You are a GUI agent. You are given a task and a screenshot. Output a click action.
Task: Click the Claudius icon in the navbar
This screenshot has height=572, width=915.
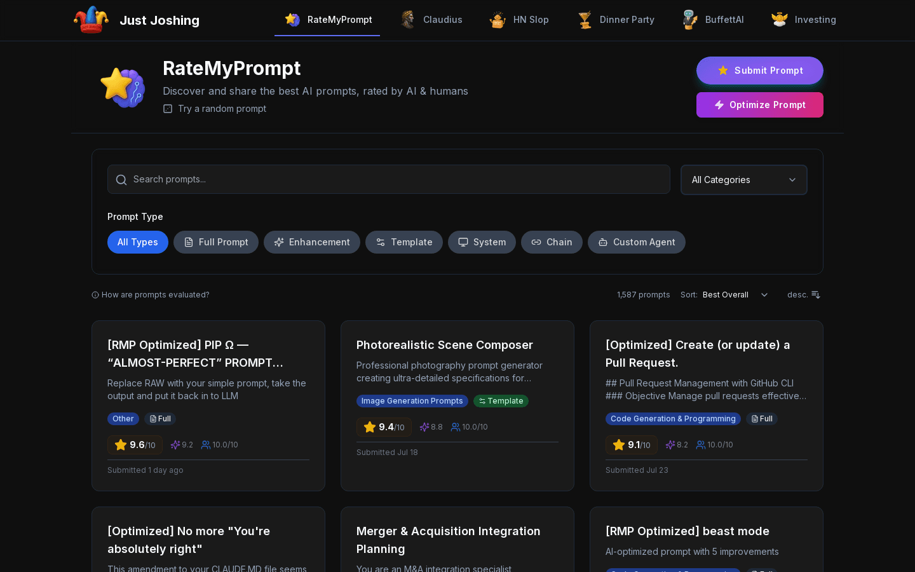(x=408, y=20)
